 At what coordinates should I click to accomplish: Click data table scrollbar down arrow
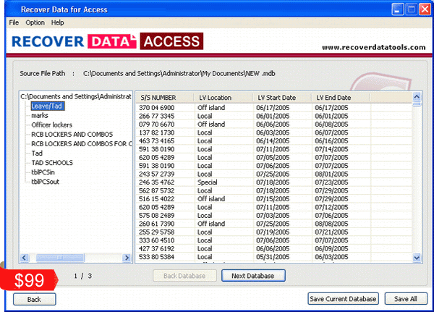coord(417,258)
